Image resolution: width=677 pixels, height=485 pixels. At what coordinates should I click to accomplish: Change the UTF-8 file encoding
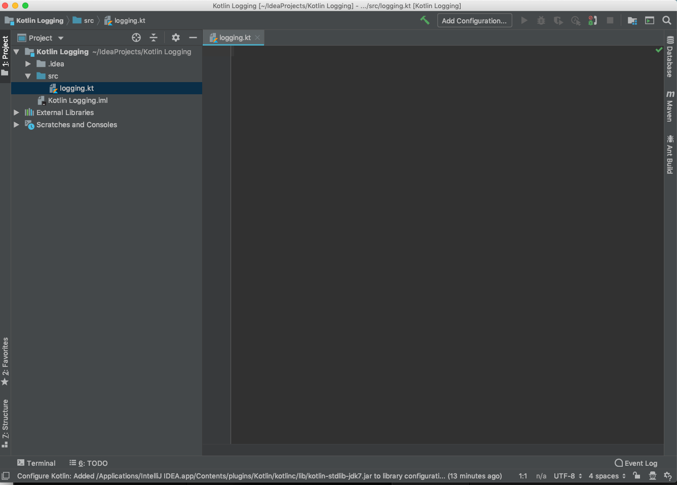[568, 476]
